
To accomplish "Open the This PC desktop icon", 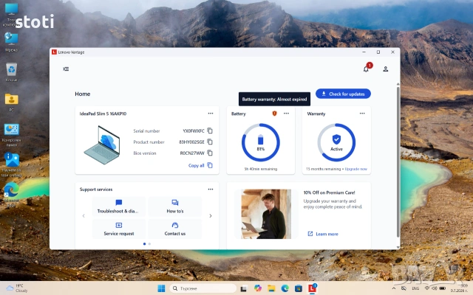I will coord(12,13).
